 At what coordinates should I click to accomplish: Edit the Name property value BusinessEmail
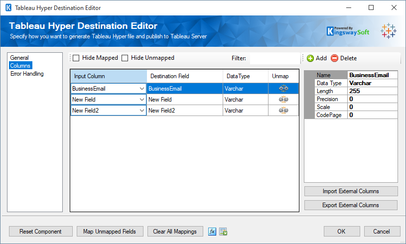(x=372, y=75)
